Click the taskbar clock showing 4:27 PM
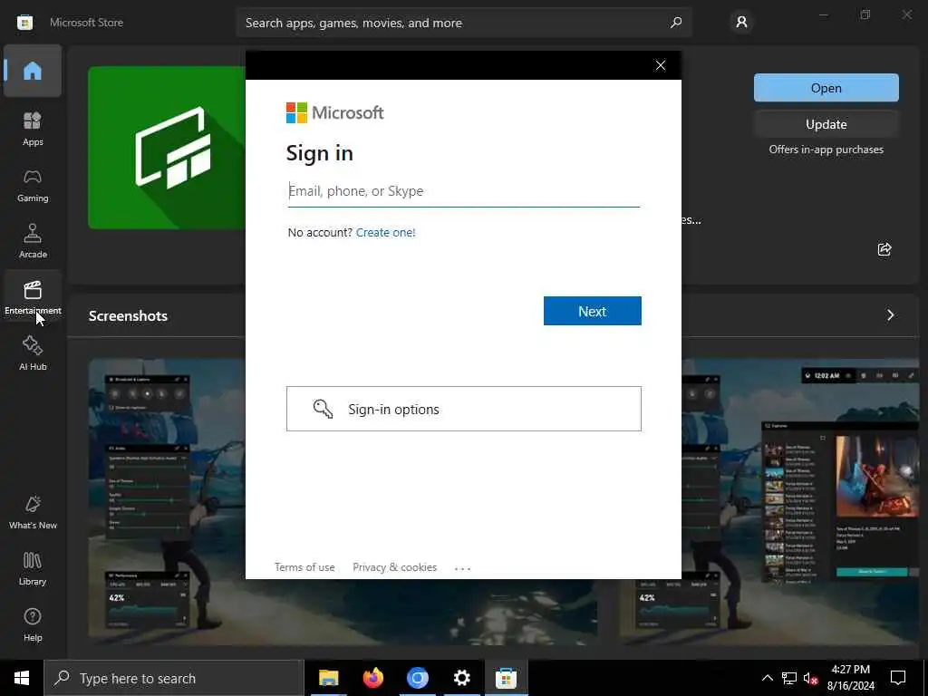The image size is (928, 696). pyautogui.click(x=850, y=678)
